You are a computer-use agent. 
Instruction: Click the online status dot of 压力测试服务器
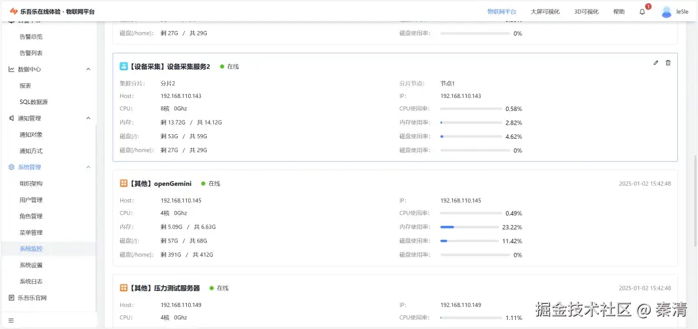click(211, 288)
